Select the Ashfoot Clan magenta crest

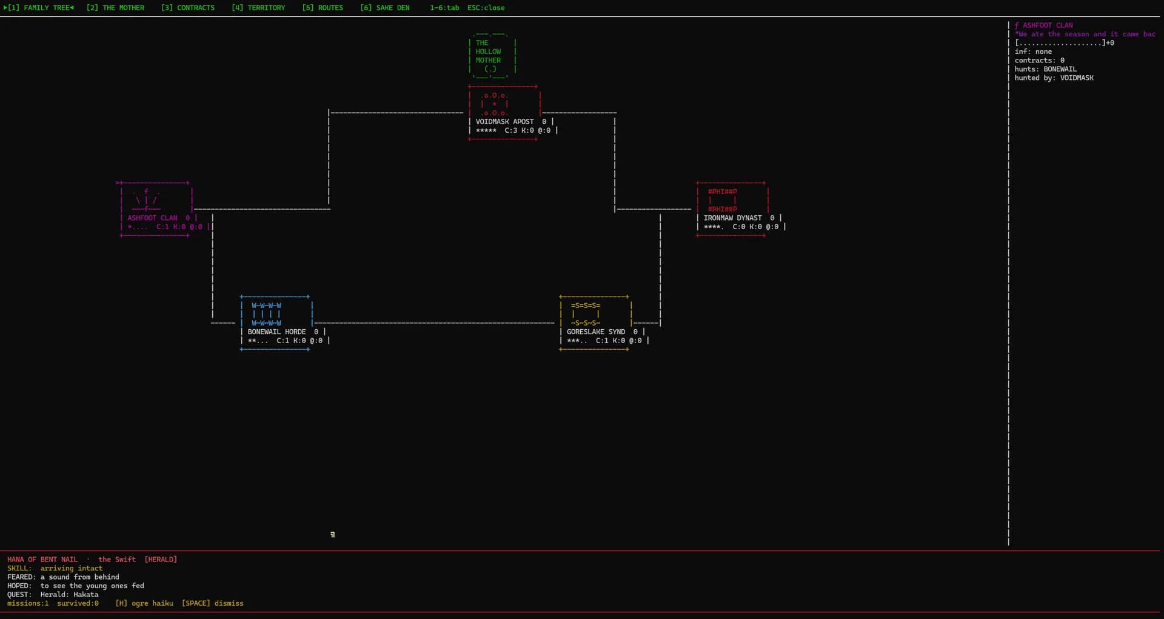(x=146, y=200)
